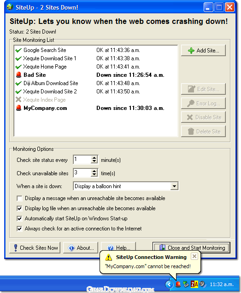The height and width of the screenshot is (293, 241).
Task: Open Help
Action: 118,247
